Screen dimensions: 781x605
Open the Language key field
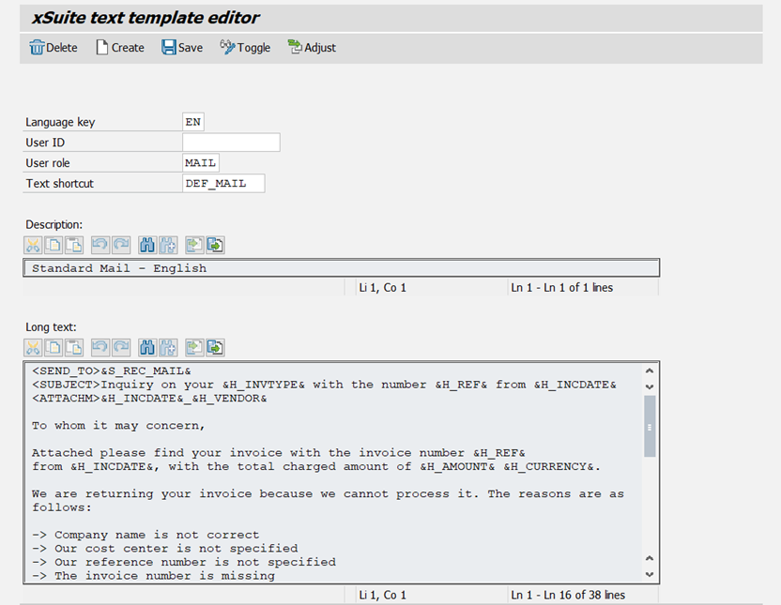point(192,121)
